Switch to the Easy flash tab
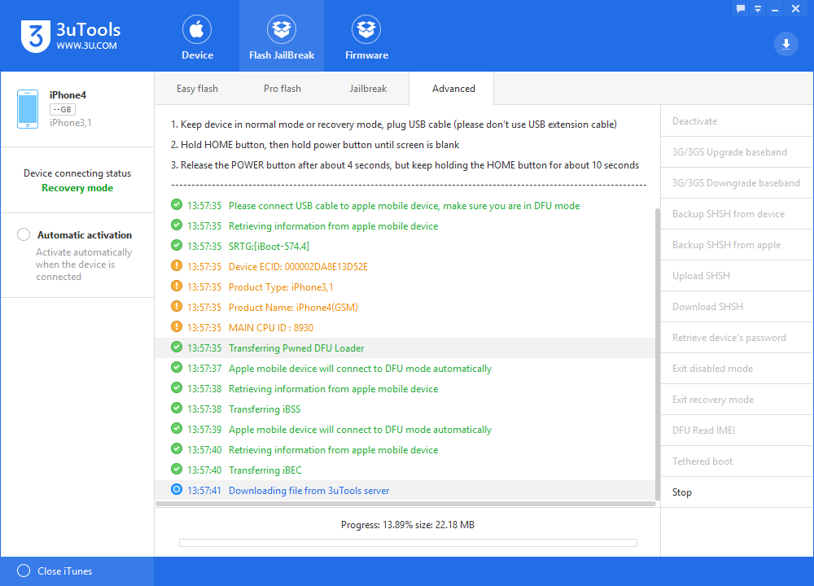This screenshot has height=586, width=814. (197, 89)
